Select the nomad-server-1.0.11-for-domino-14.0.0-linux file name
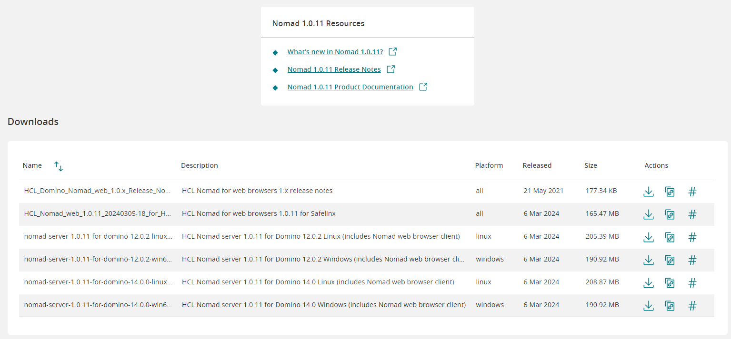This screenshot has height=339, width=731. (98, 282)
